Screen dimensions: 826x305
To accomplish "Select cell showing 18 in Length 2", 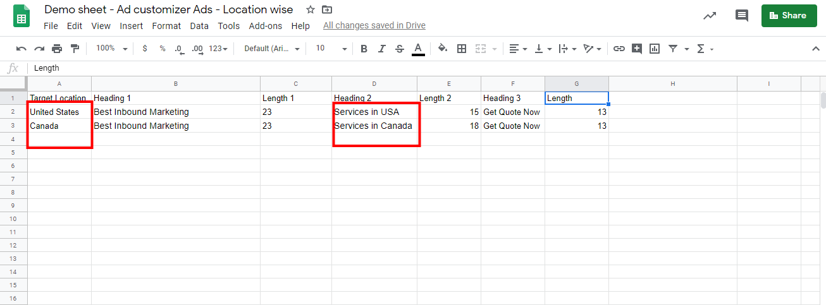I will pyautogui.click(x=448, y=126).
